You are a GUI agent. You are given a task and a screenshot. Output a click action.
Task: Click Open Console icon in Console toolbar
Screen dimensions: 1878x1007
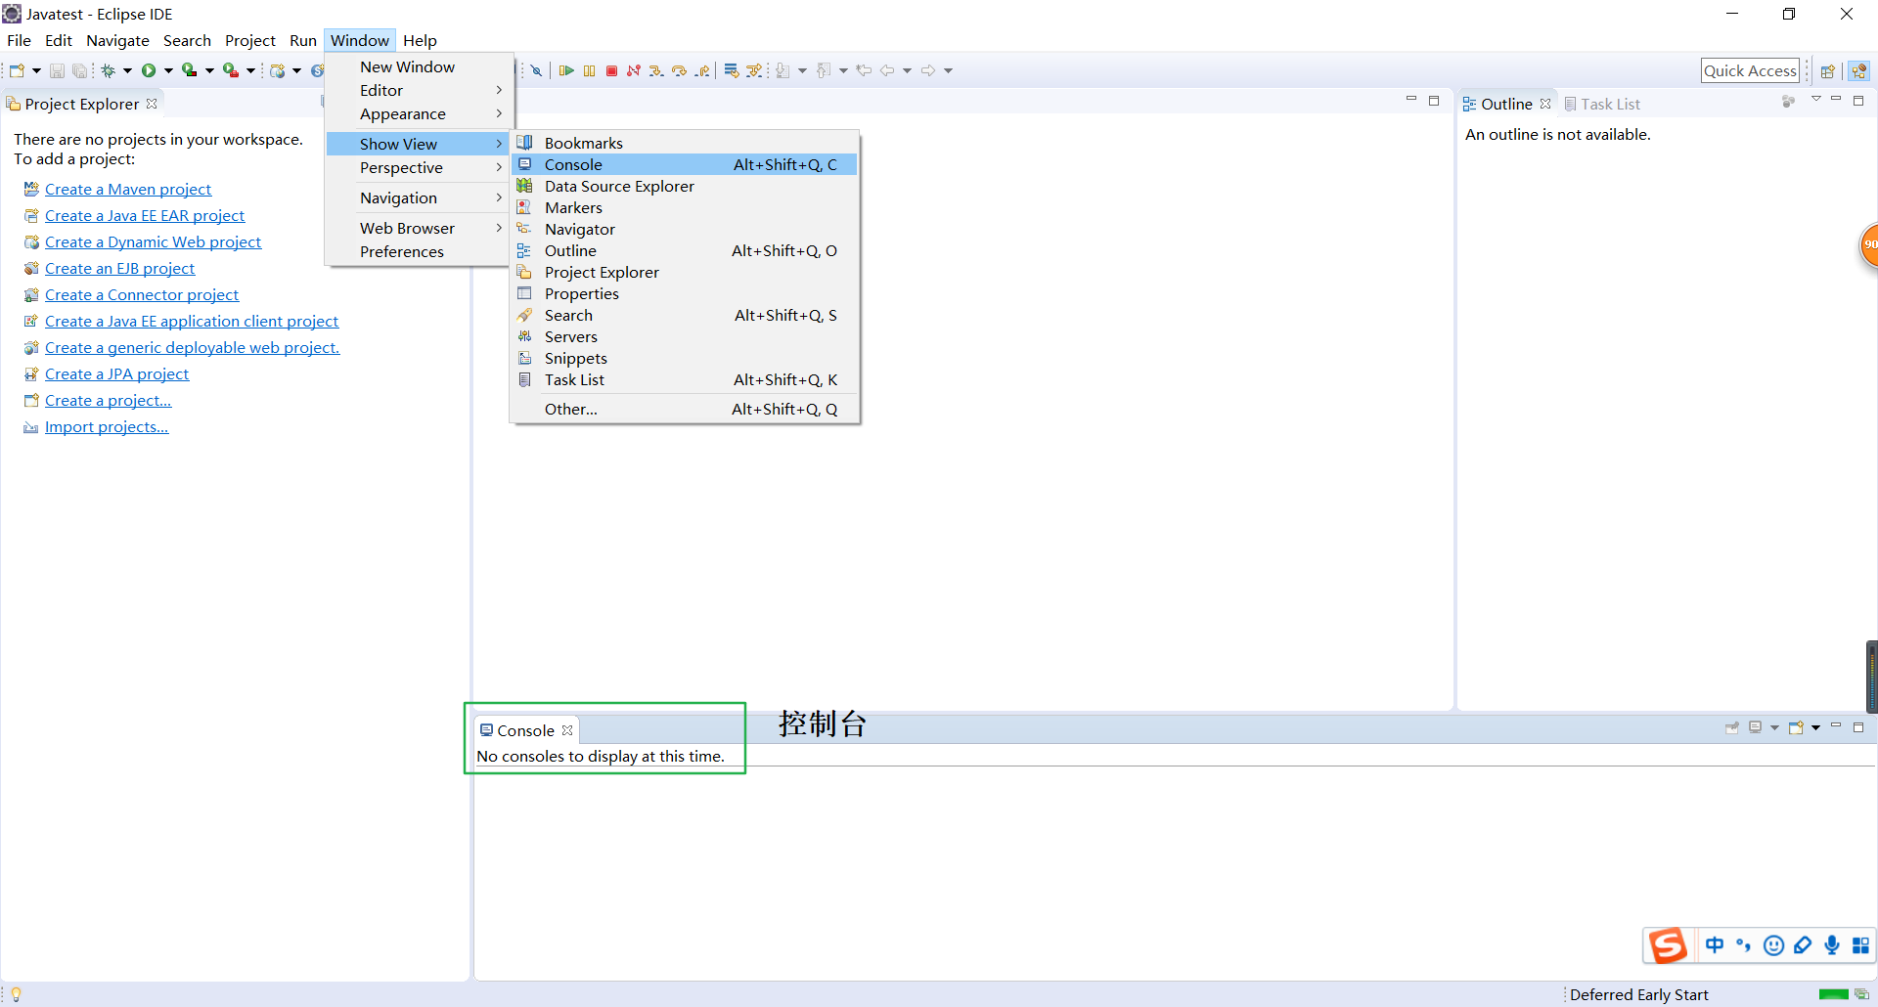[x=1796, y=727]
